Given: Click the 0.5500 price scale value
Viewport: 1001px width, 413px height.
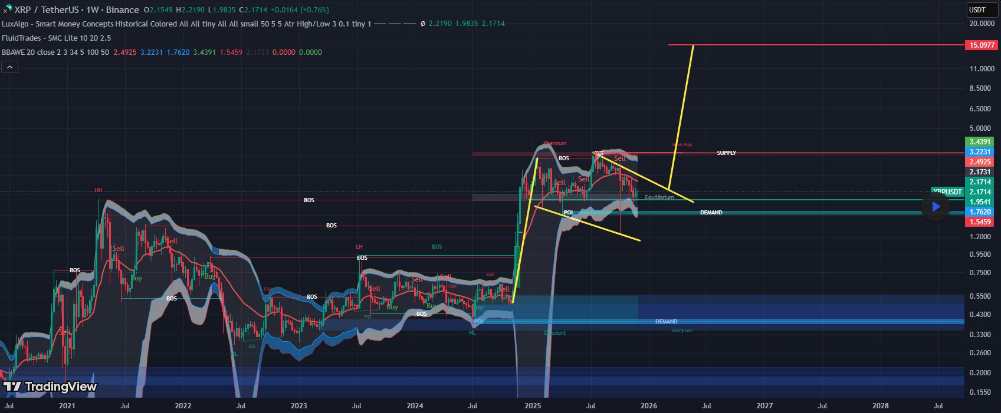Looking at the screenshot, I should tap(980, 296).
